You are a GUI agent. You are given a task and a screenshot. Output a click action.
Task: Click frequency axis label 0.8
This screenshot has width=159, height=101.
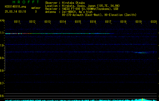click(2, 71)
